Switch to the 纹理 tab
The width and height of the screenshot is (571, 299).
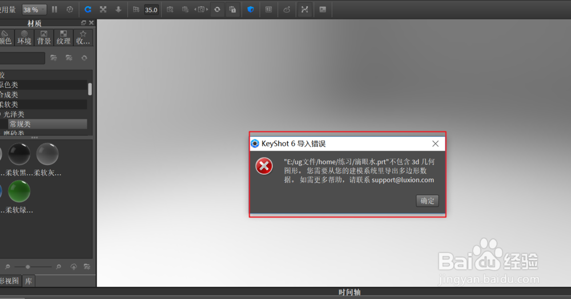pyautogui.click(x=63, y=38)
